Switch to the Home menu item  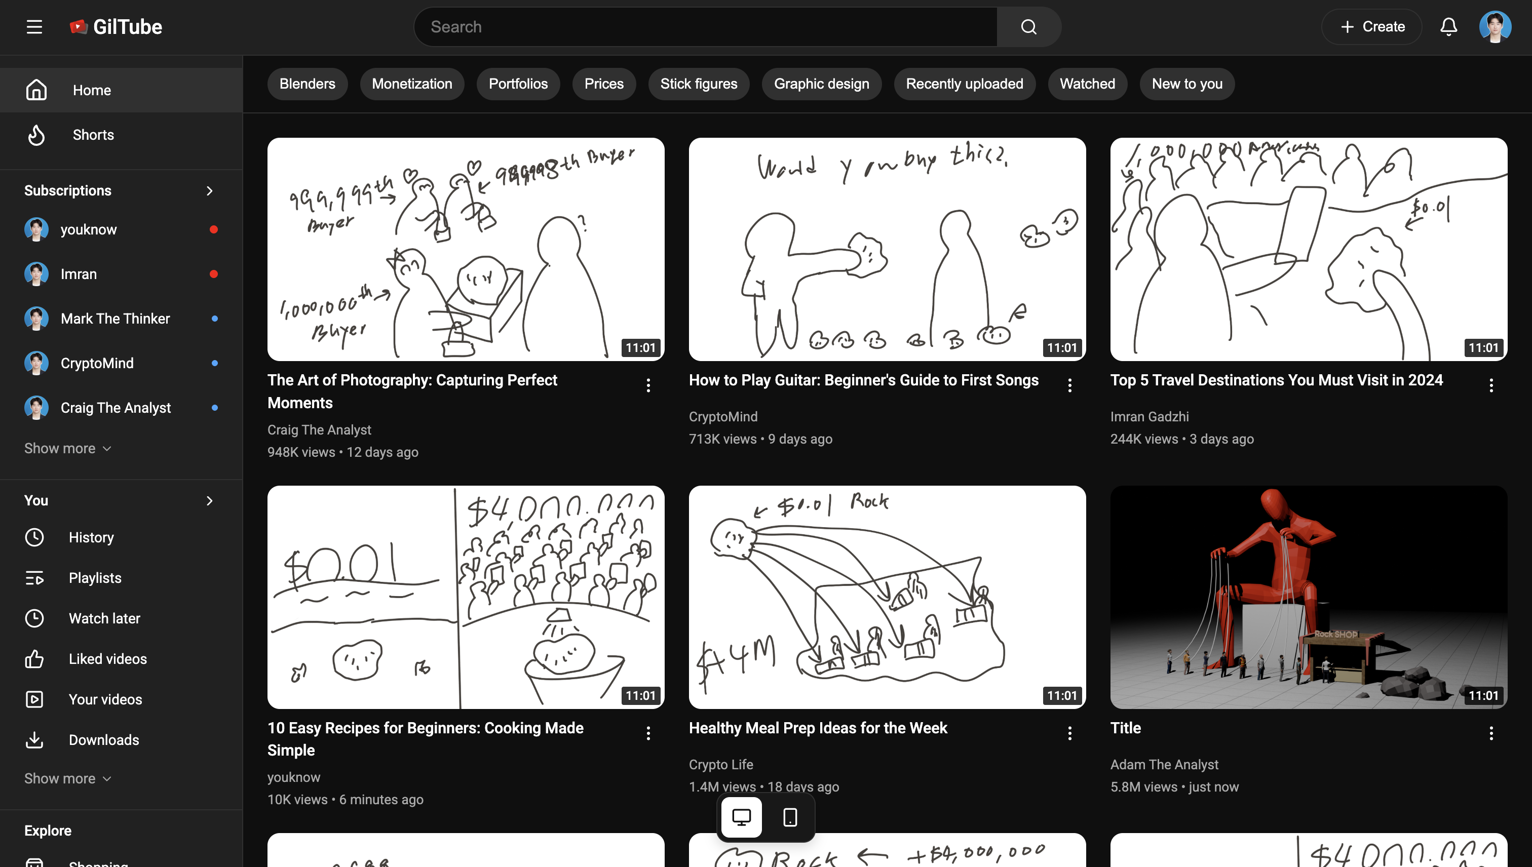point(92,89)
